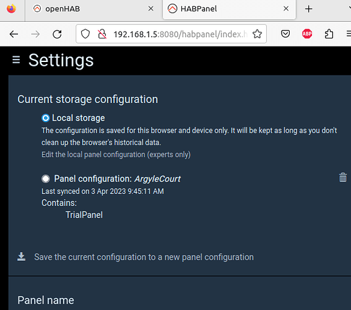Select the HABPanel browser tab
The image size is (351, 310).
click(x=229, y=9)
